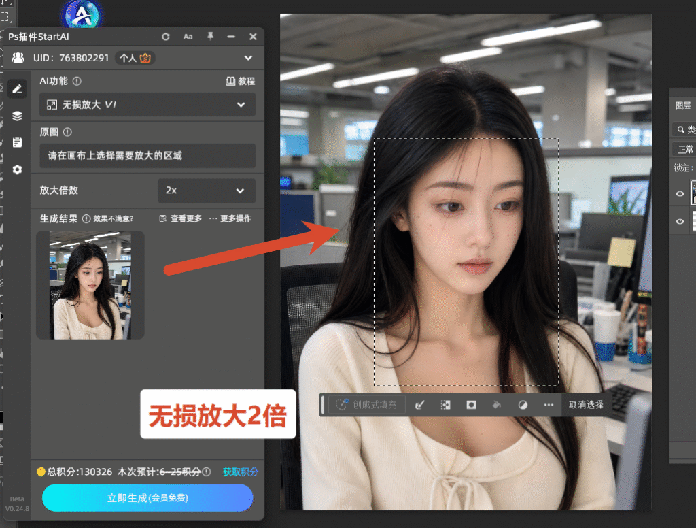Open the 更多操作 menu
The width and height of the screenshot is (696, 528).
230,218
